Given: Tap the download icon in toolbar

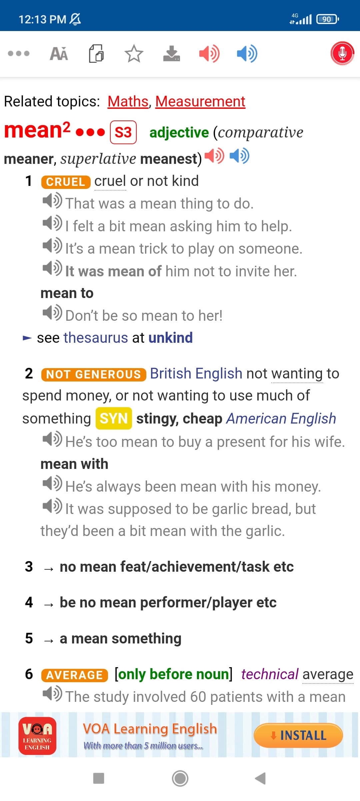Looking at the screenshot, I should point(172,53).
